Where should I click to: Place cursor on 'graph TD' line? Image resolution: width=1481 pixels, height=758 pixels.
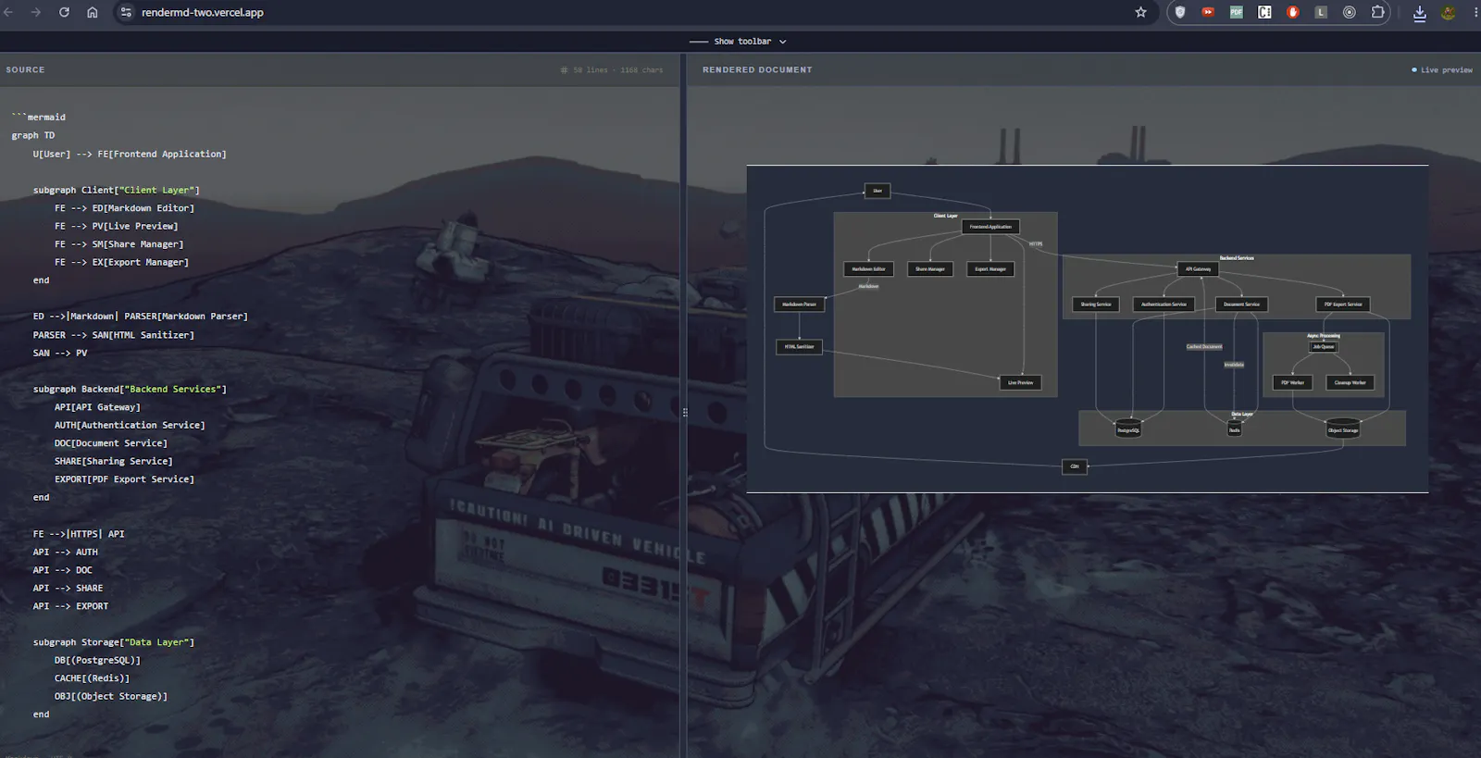click(x=33, y=136)
